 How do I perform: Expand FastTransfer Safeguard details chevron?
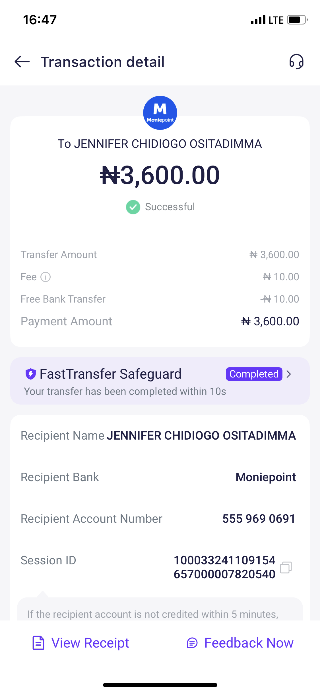tap(289, 374)
